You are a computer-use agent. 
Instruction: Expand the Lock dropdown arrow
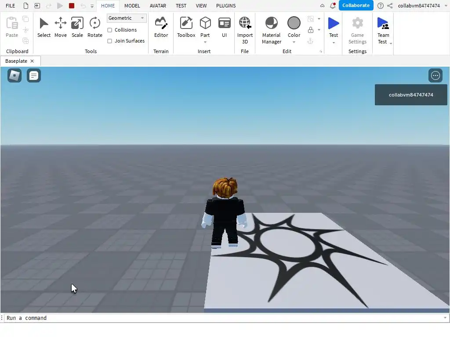(319, 30)
